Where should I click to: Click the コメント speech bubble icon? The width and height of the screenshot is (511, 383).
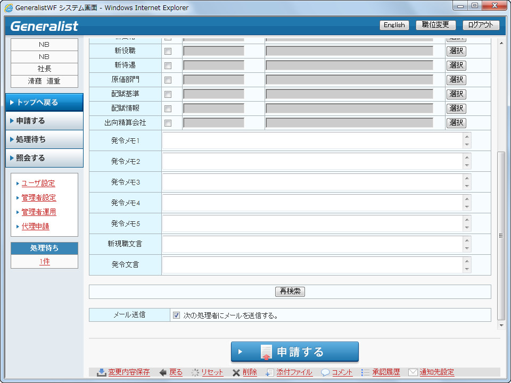point(325,372)
